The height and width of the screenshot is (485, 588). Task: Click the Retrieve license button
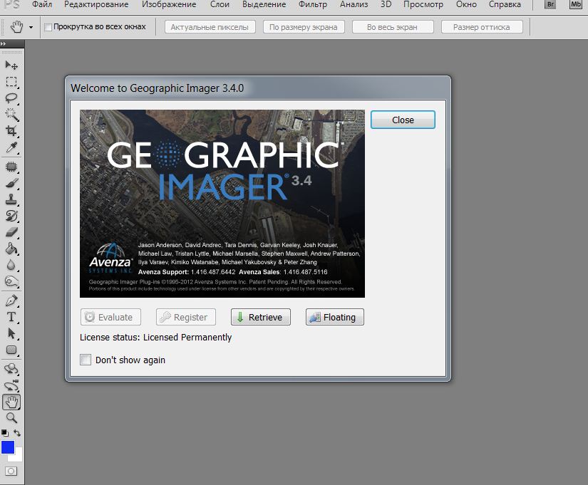point(260,317)
